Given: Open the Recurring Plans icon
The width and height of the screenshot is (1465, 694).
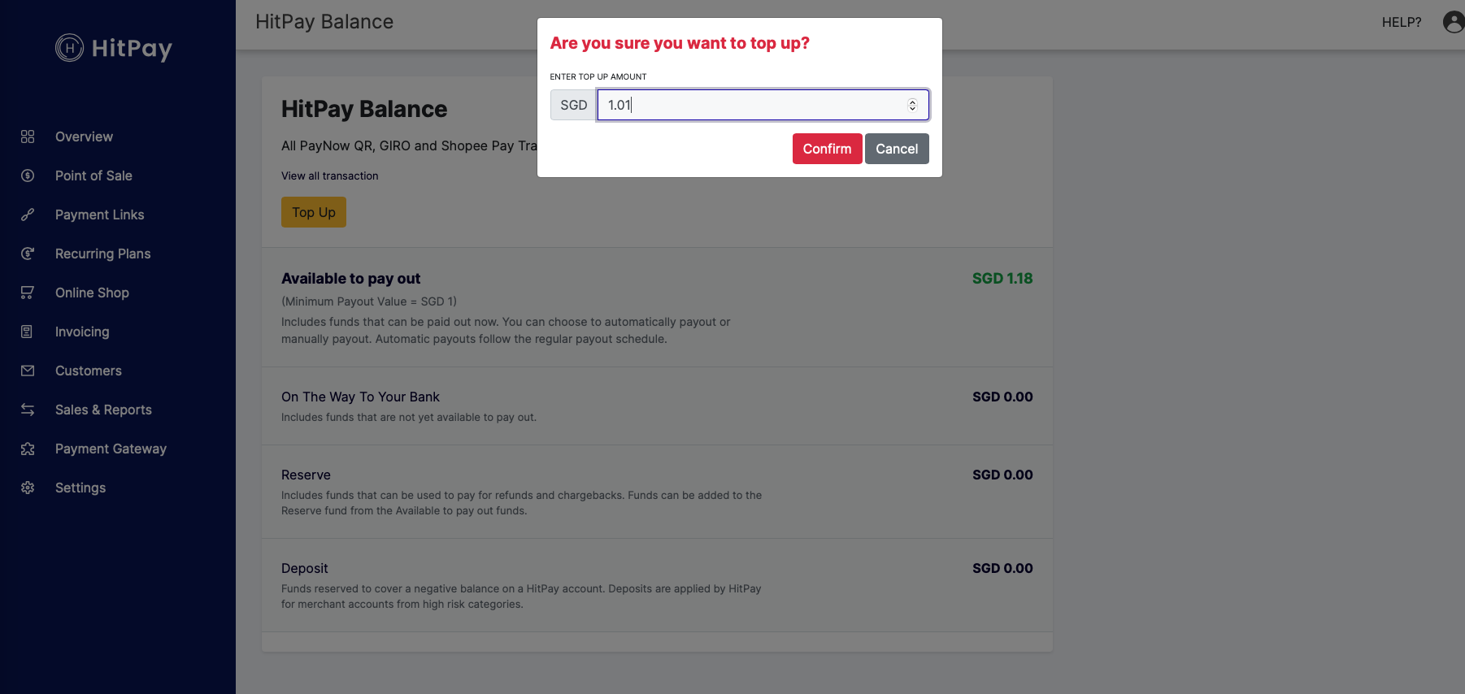Looking at the screenshot, I should pos(28,254).
